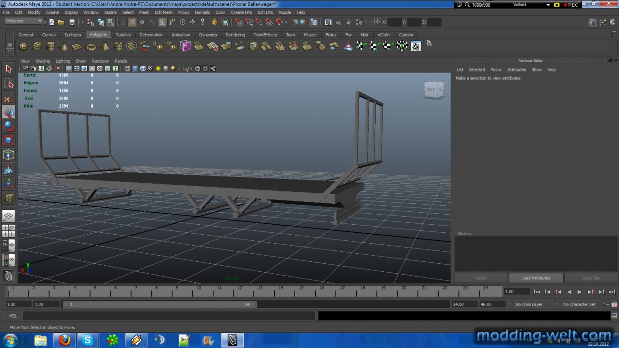Open the Create UVs menu
The width and height of the screenshot is (619, 348).
click(x=241, y=12)
